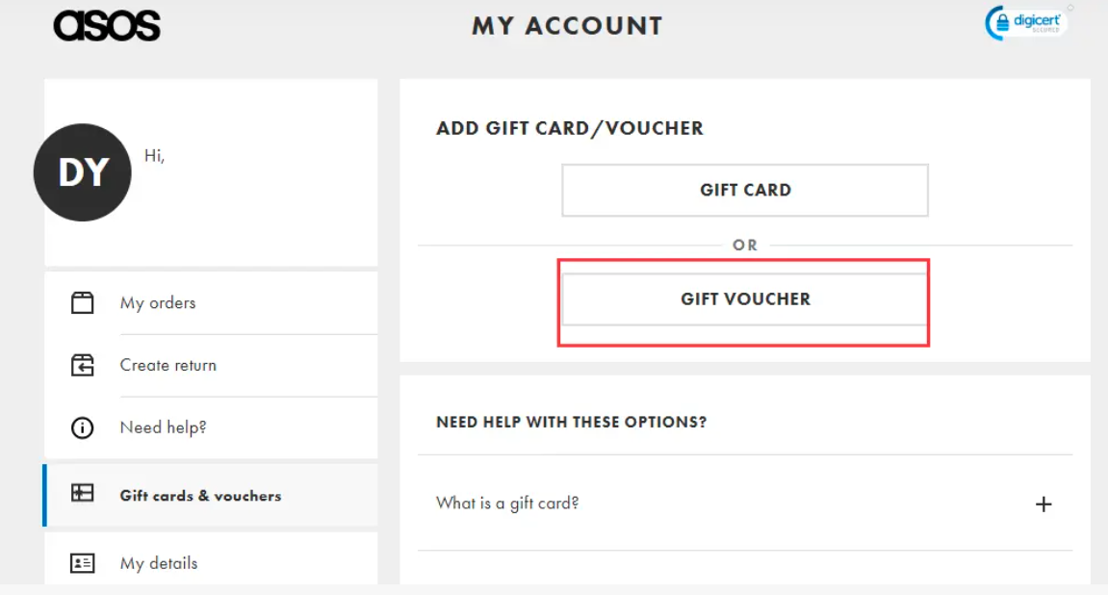The width and height of the screenshot is (1108, 595).
Task: Click the ASOS logo
Action: coord(107,26)
